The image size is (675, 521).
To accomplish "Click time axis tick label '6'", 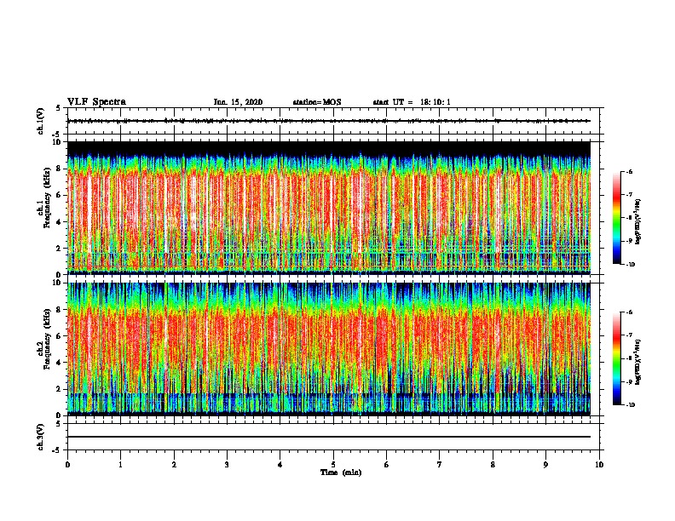I will pyautogui.click(x=387, y=465).
